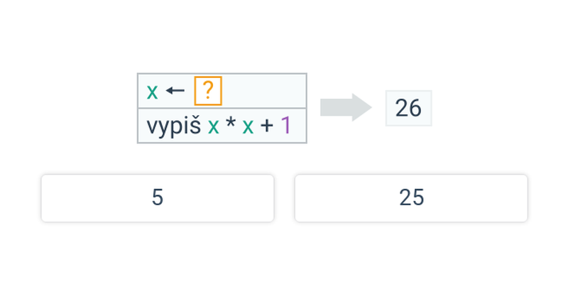Click the plus operator in the expression
Viewport: 568px width, 284px height.
tap(267, 126)
